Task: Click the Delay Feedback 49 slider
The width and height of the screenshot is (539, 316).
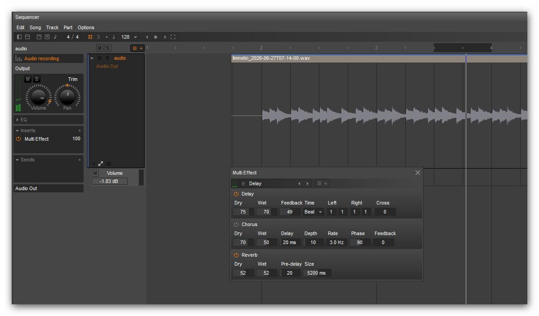Action: coord(290,212)
